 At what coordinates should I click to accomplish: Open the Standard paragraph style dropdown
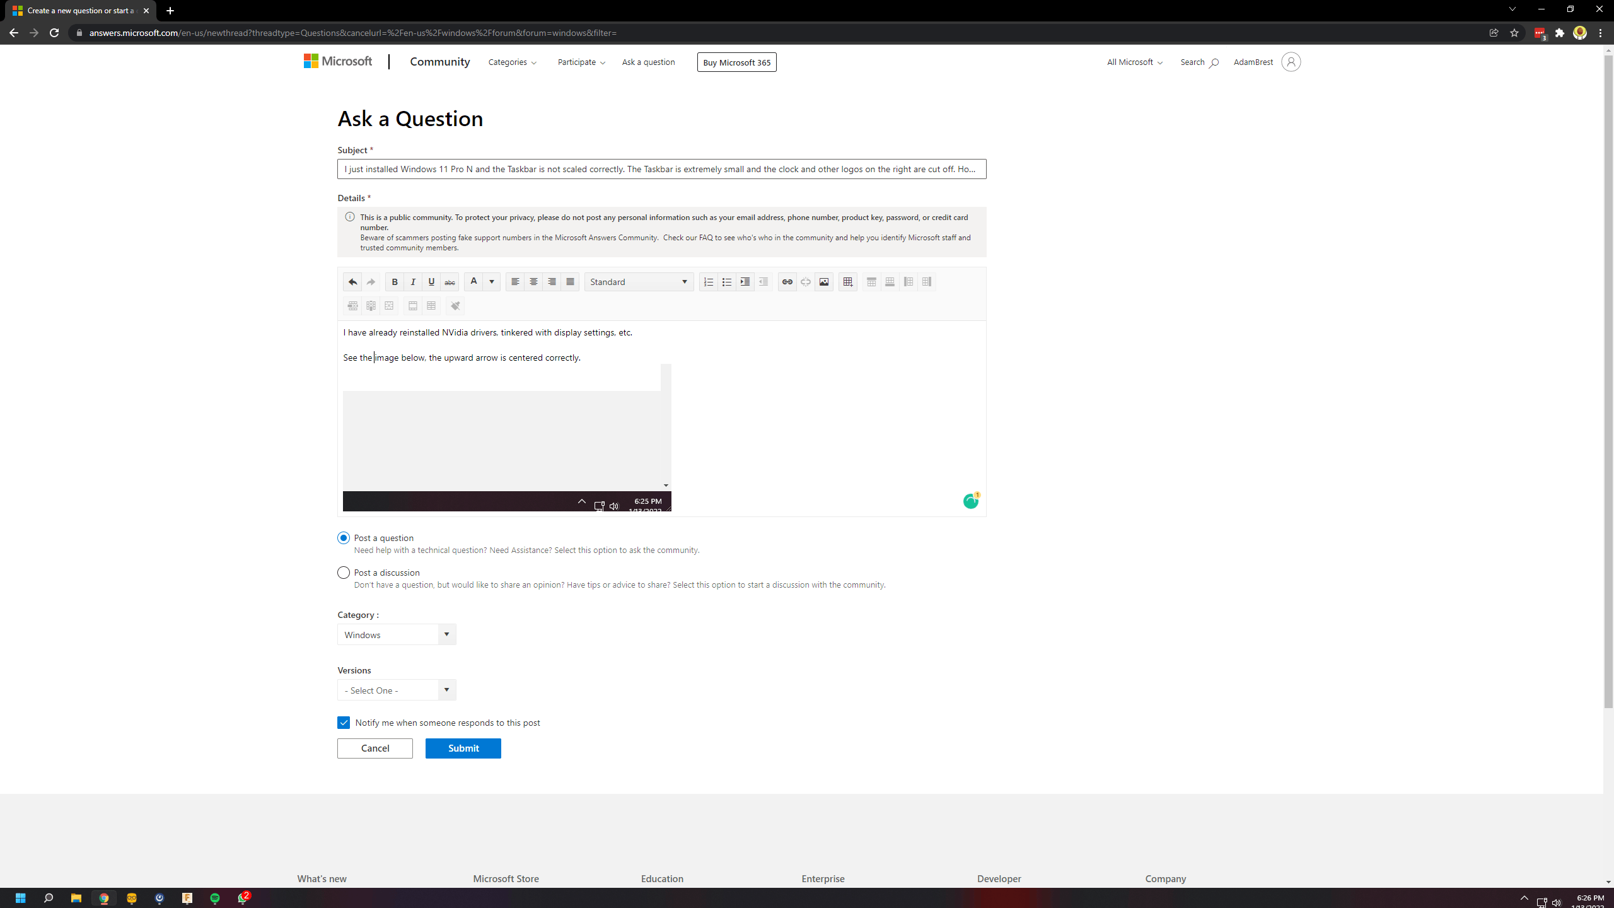[639, 282]
